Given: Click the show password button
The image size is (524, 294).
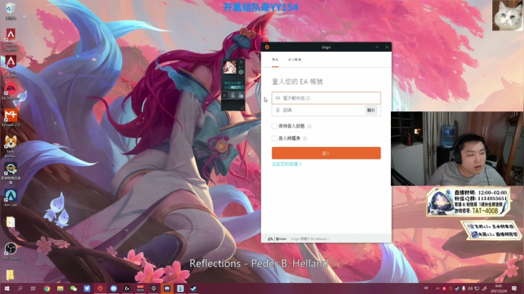Looking at the screenshot, I should (x=371, y=111).
